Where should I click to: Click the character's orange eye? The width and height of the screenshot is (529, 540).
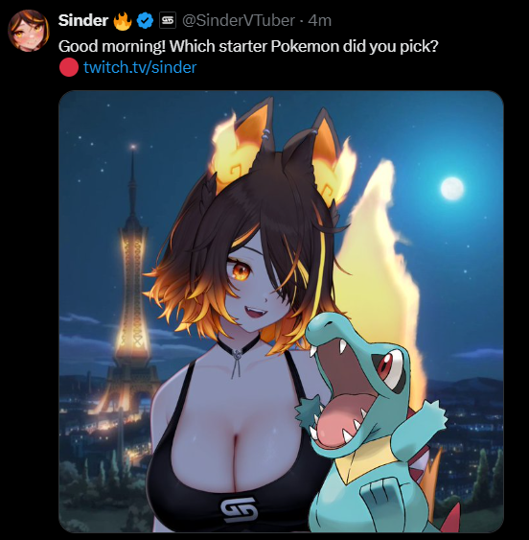pyautogui.click(x=241, y=270)
